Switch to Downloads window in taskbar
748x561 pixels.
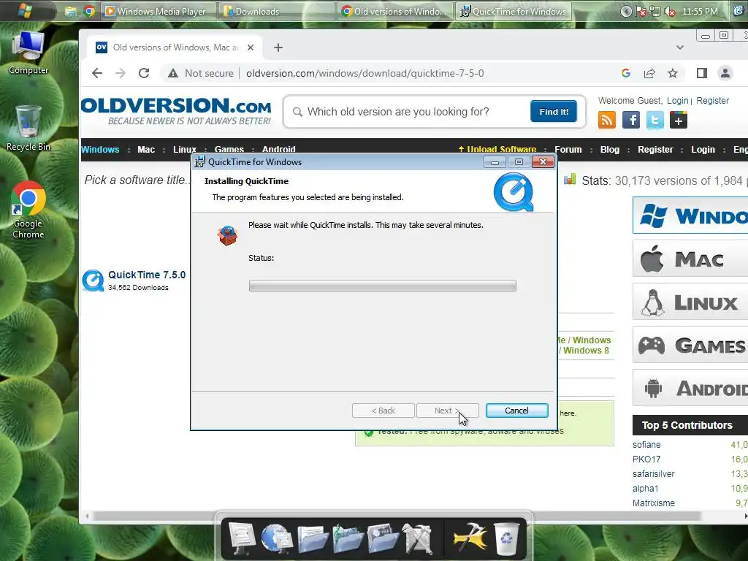coord(277,11)
